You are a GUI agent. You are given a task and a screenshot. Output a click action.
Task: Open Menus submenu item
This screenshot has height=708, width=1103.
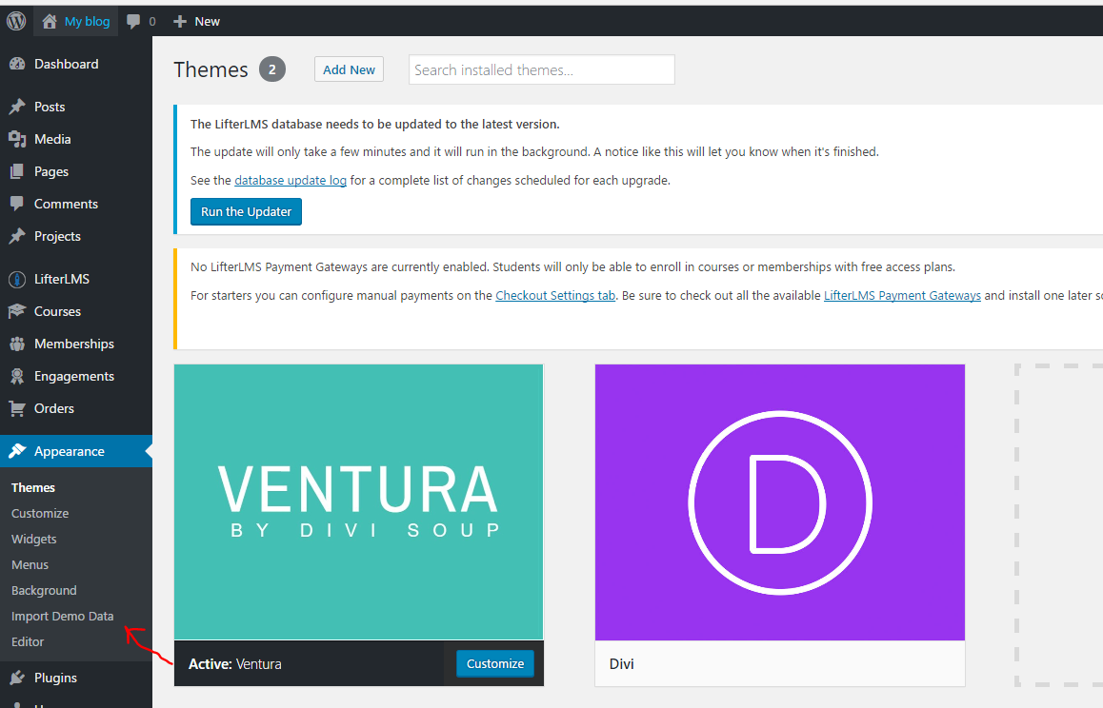(30, 564)
